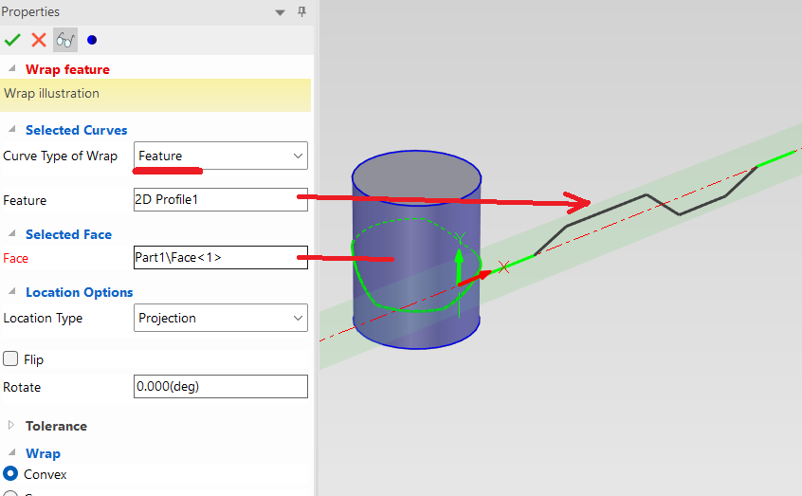The width and height of the screenshot is (802, 496).
Task: Click the red X marker on the sketch line
Action: point(503,266)
